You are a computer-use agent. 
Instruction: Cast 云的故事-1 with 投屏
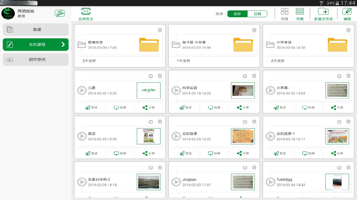pos(308,153)
